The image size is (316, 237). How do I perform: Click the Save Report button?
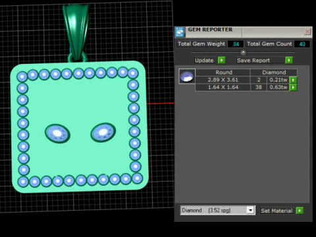click(253, 60)
